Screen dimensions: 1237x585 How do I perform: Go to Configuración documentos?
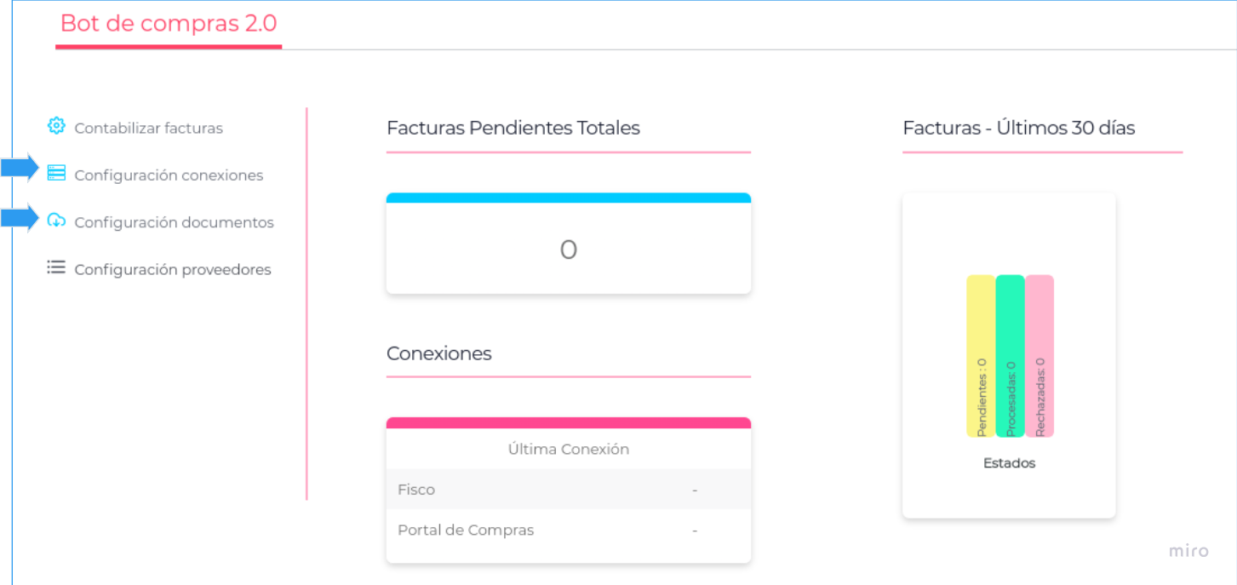(174, 222)
